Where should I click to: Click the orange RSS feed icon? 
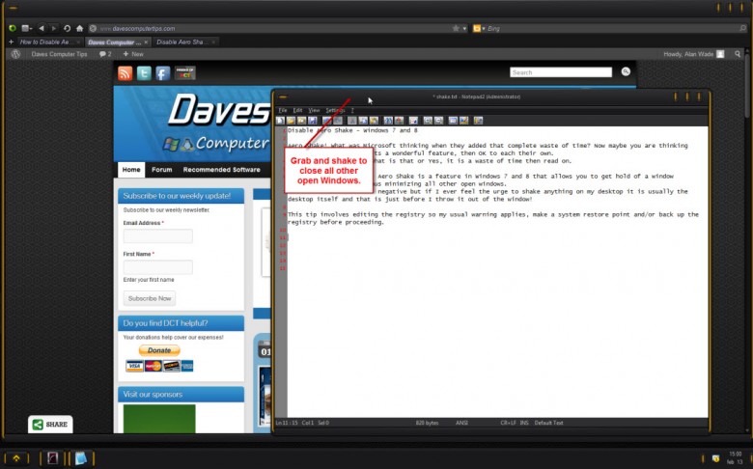pos(125,73)
